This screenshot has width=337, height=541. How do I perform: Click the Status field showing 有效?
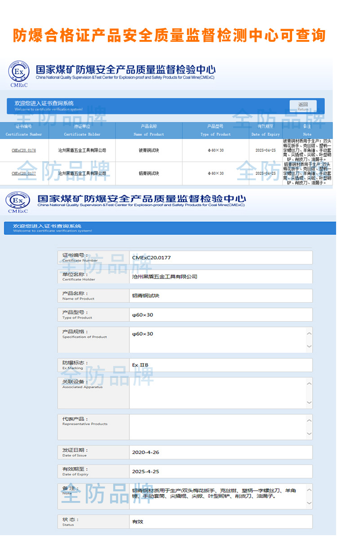220,522
